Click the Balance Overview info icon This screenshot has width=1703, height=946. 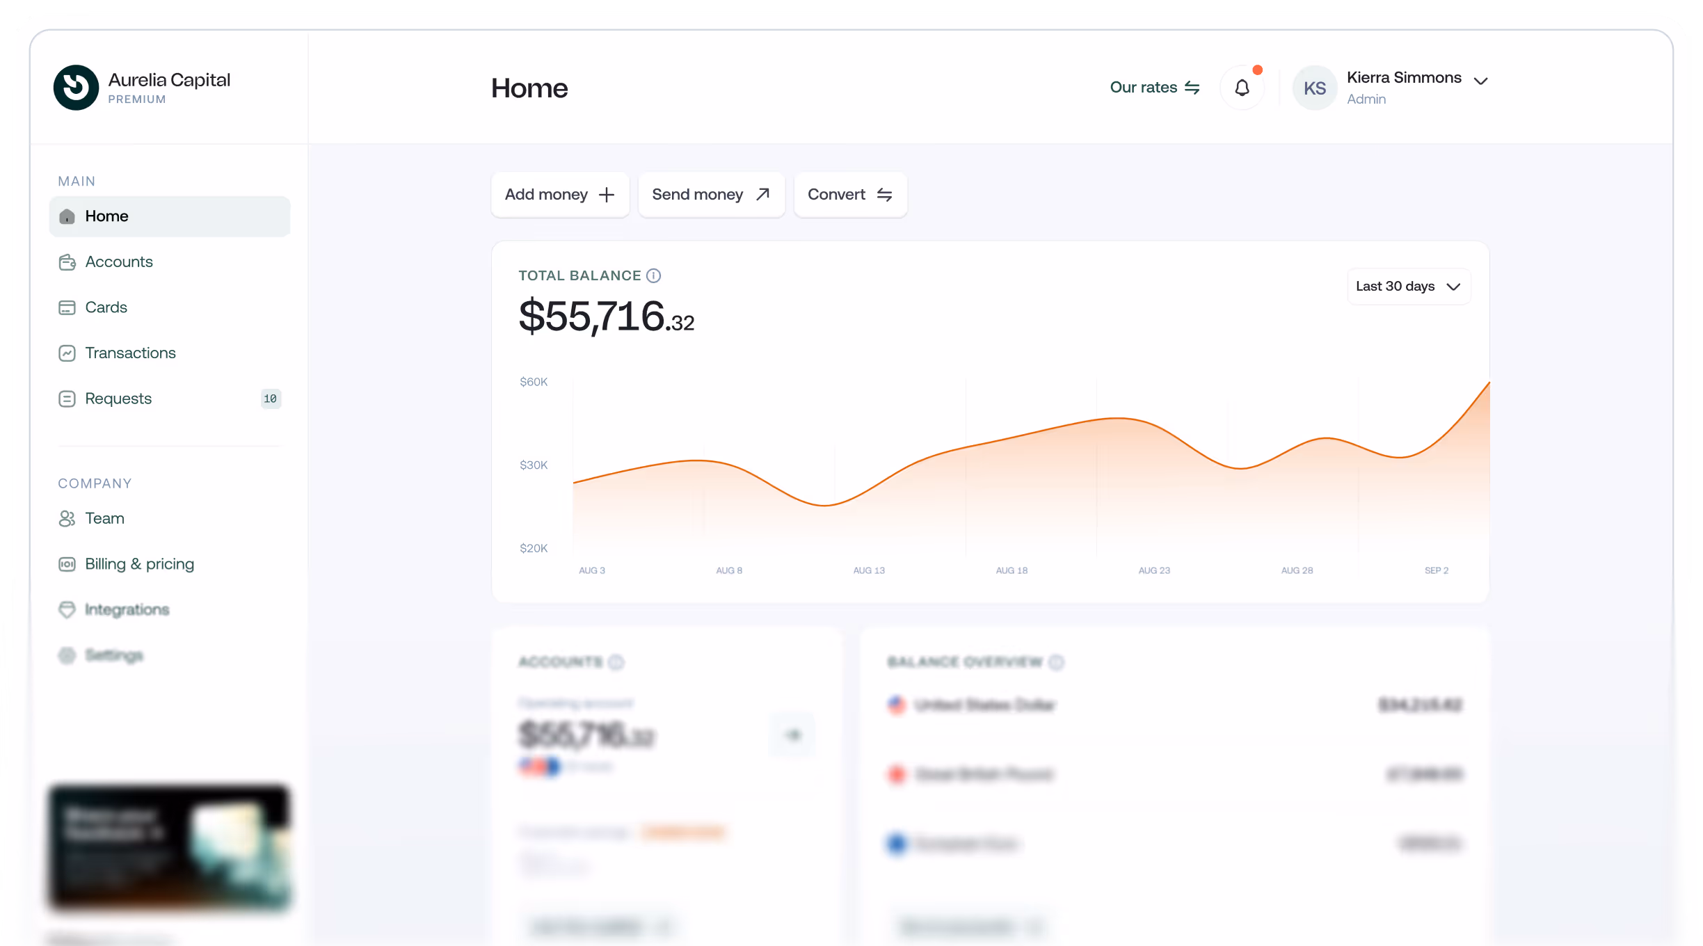[x=1058, y=662]
